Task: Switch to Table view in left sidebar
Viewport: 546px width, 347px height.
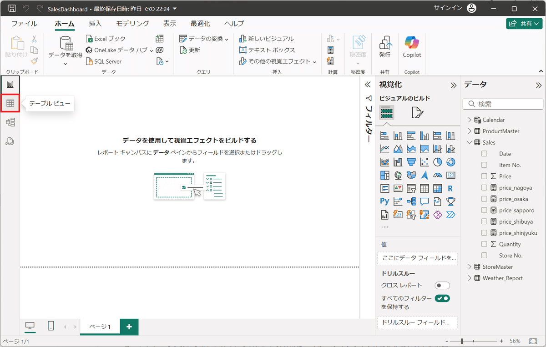Action: 10,103
